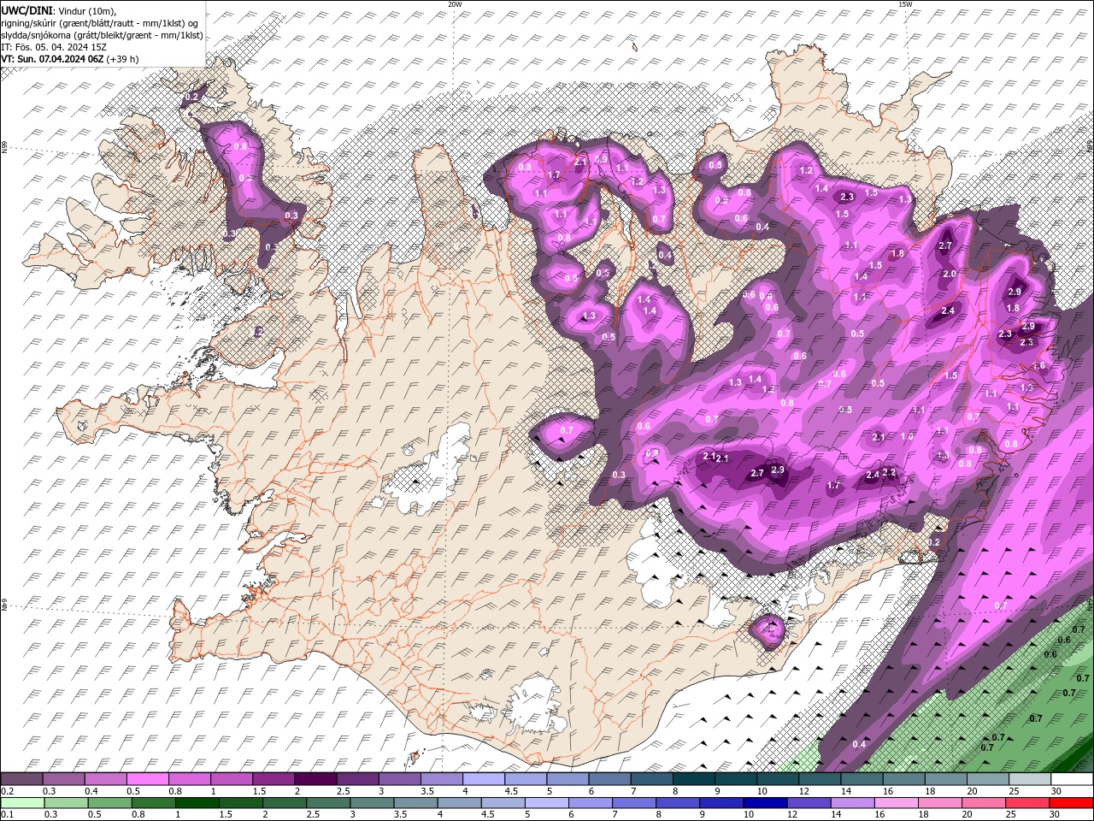
Task: Click the 'VT: Sun. 07.04.2024 06Z (+39 h)' line
Action: [70, 59]
